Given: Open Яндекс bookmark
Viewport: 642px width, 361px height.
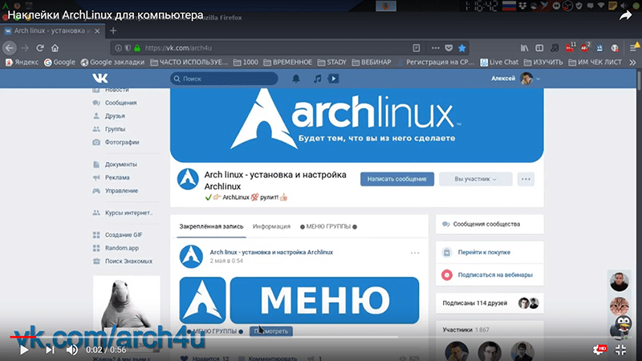Looking at the screenshot, I should 22,63.
